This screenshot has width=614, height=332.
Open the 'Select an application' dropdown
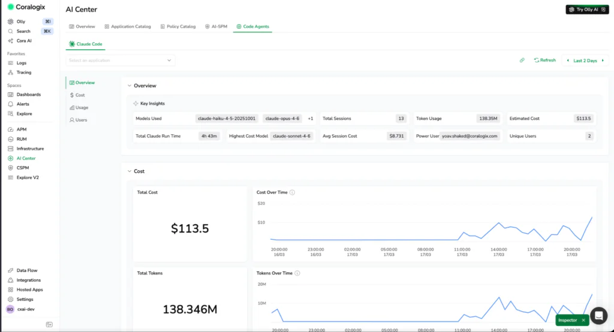coord(120,61)
